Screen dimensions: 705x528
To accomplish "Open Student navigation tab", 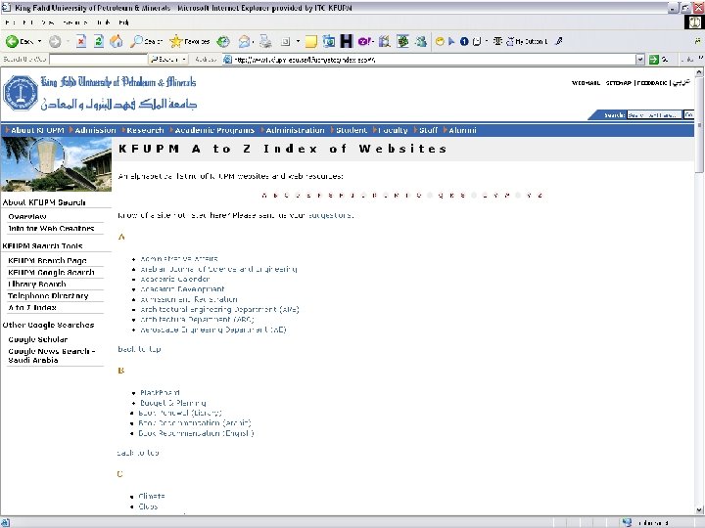I will [352, 130].
